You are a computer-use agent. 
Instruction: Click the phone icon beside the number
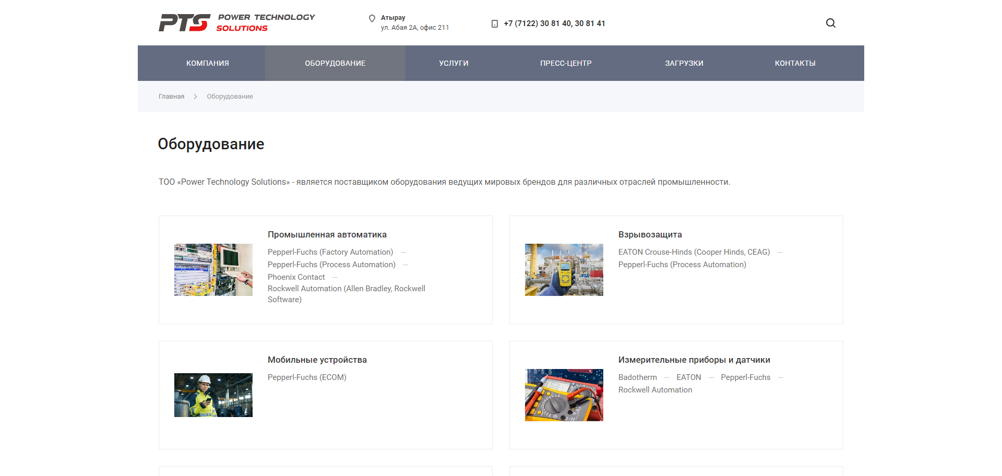click(495, 23)
